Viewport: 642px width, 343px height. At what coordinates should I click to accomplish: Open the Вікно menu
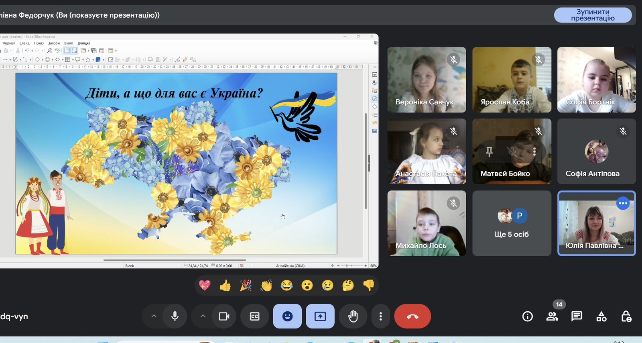(69, 43)
